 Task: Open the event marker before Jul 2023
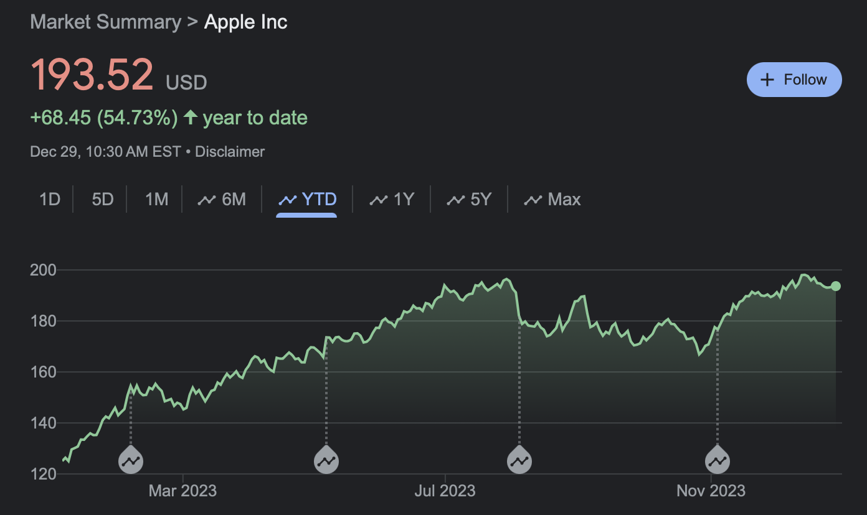click(326, 460)
